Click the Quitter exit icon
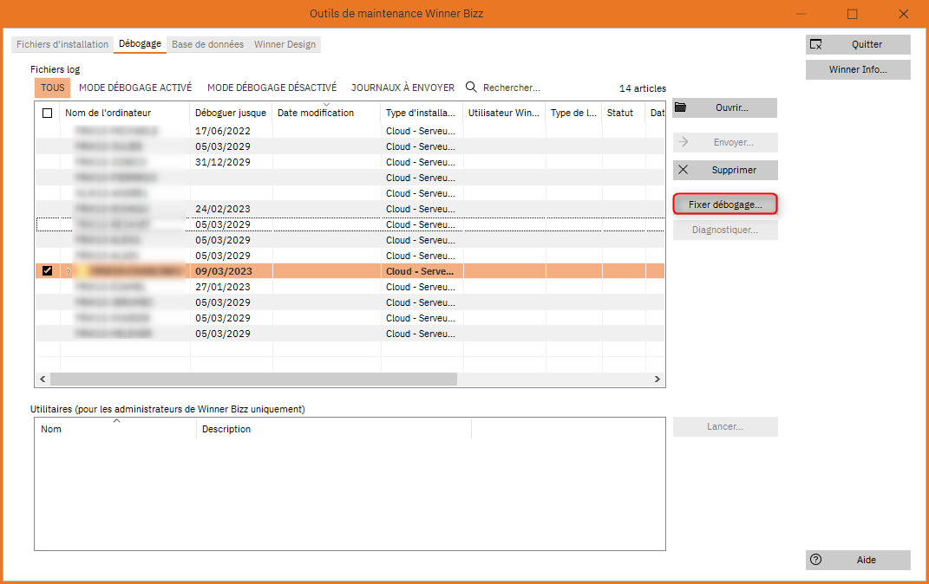 pyautogui.click(x=816, y=44)
